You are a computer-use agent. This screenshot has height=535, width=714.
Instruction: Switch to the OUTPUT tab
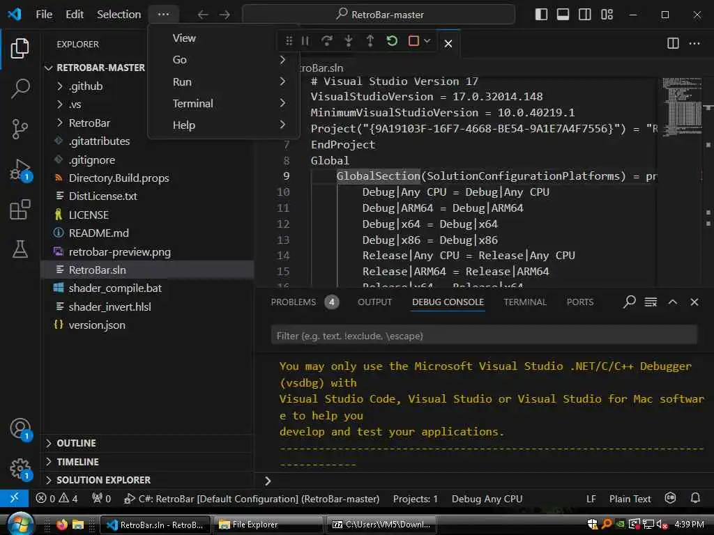coord(374,302)
